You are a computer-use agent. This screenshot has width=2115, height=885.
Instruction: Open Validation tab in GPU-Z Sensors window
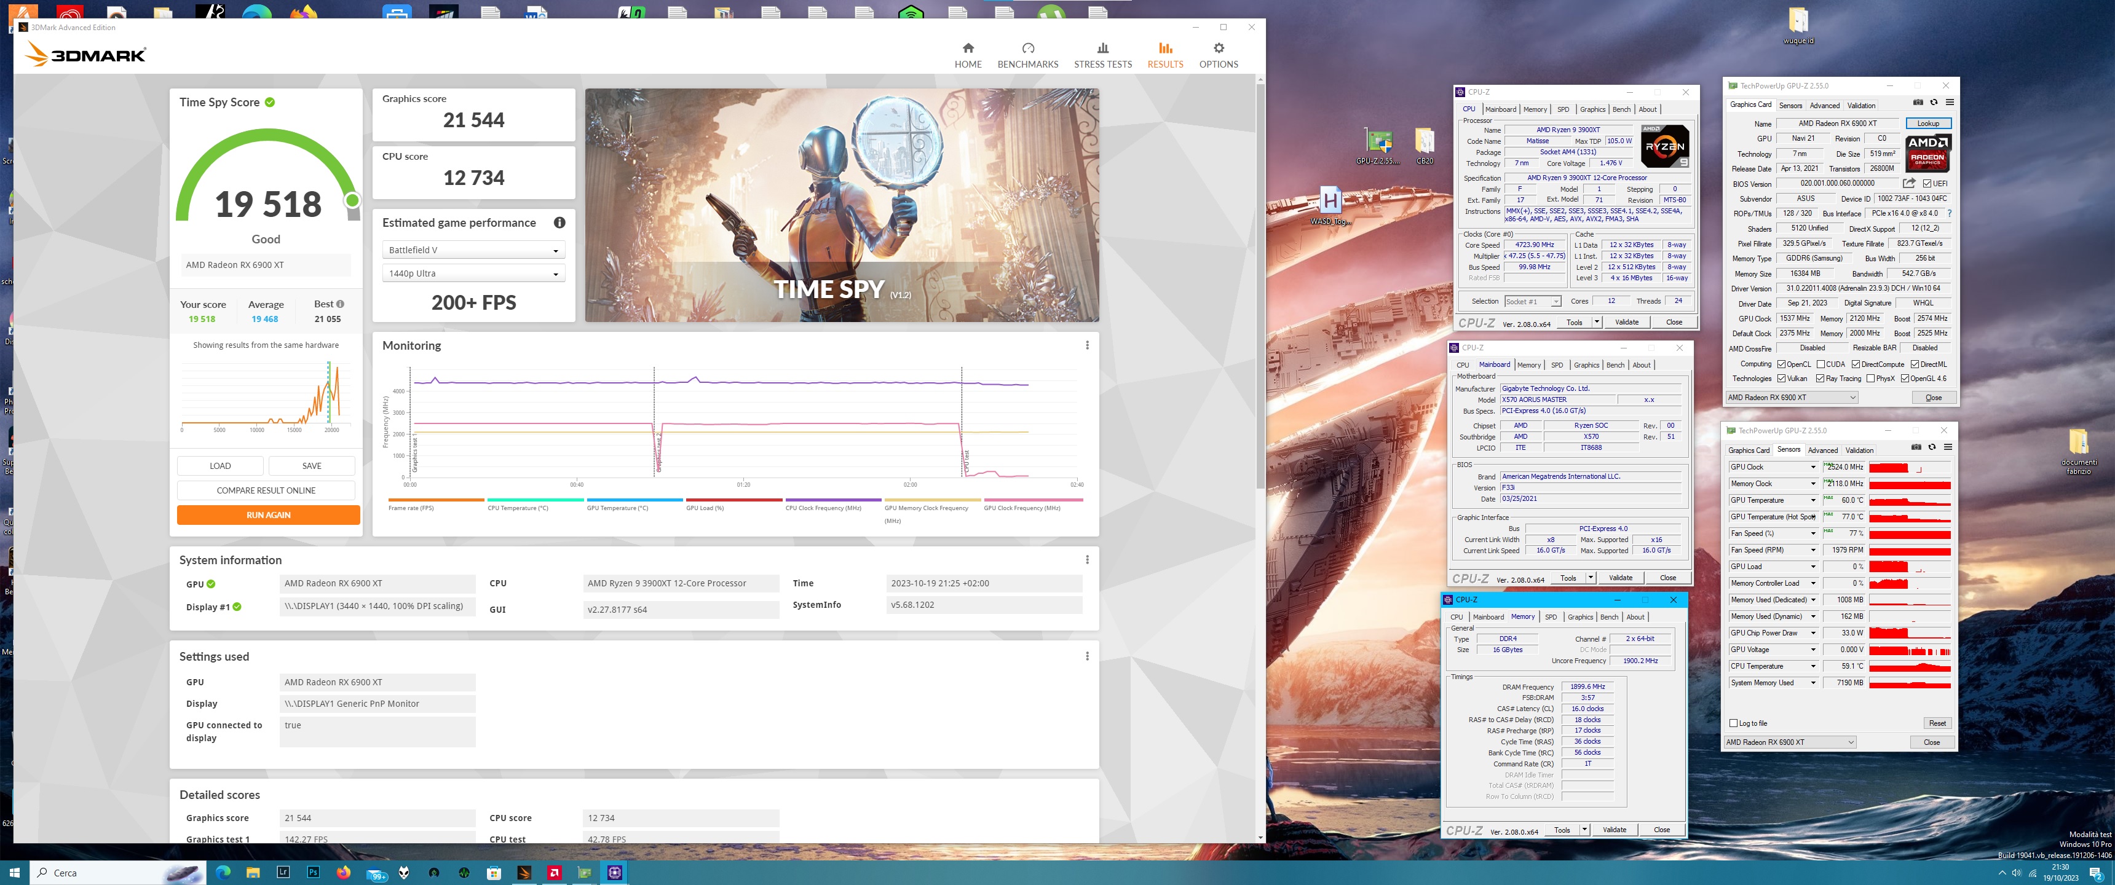pyautogui.click(x=1859, y=450)
